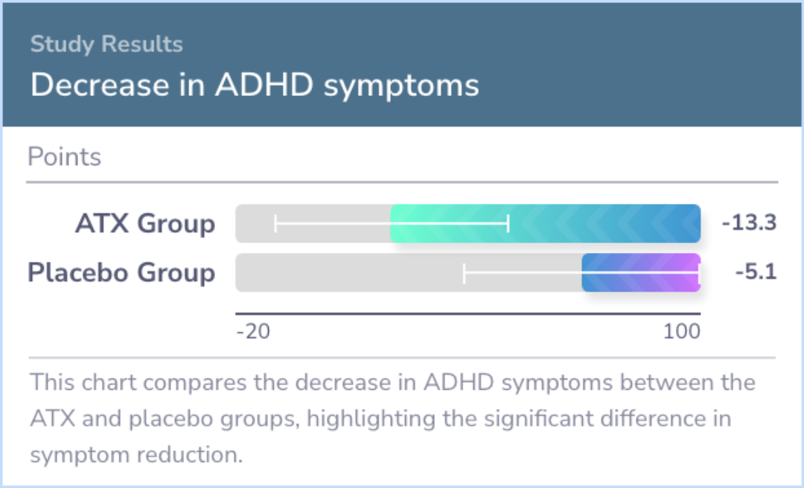Click the dark blue header banner
The width and height of the screenshot is (804, 488).
click(402, 65)
